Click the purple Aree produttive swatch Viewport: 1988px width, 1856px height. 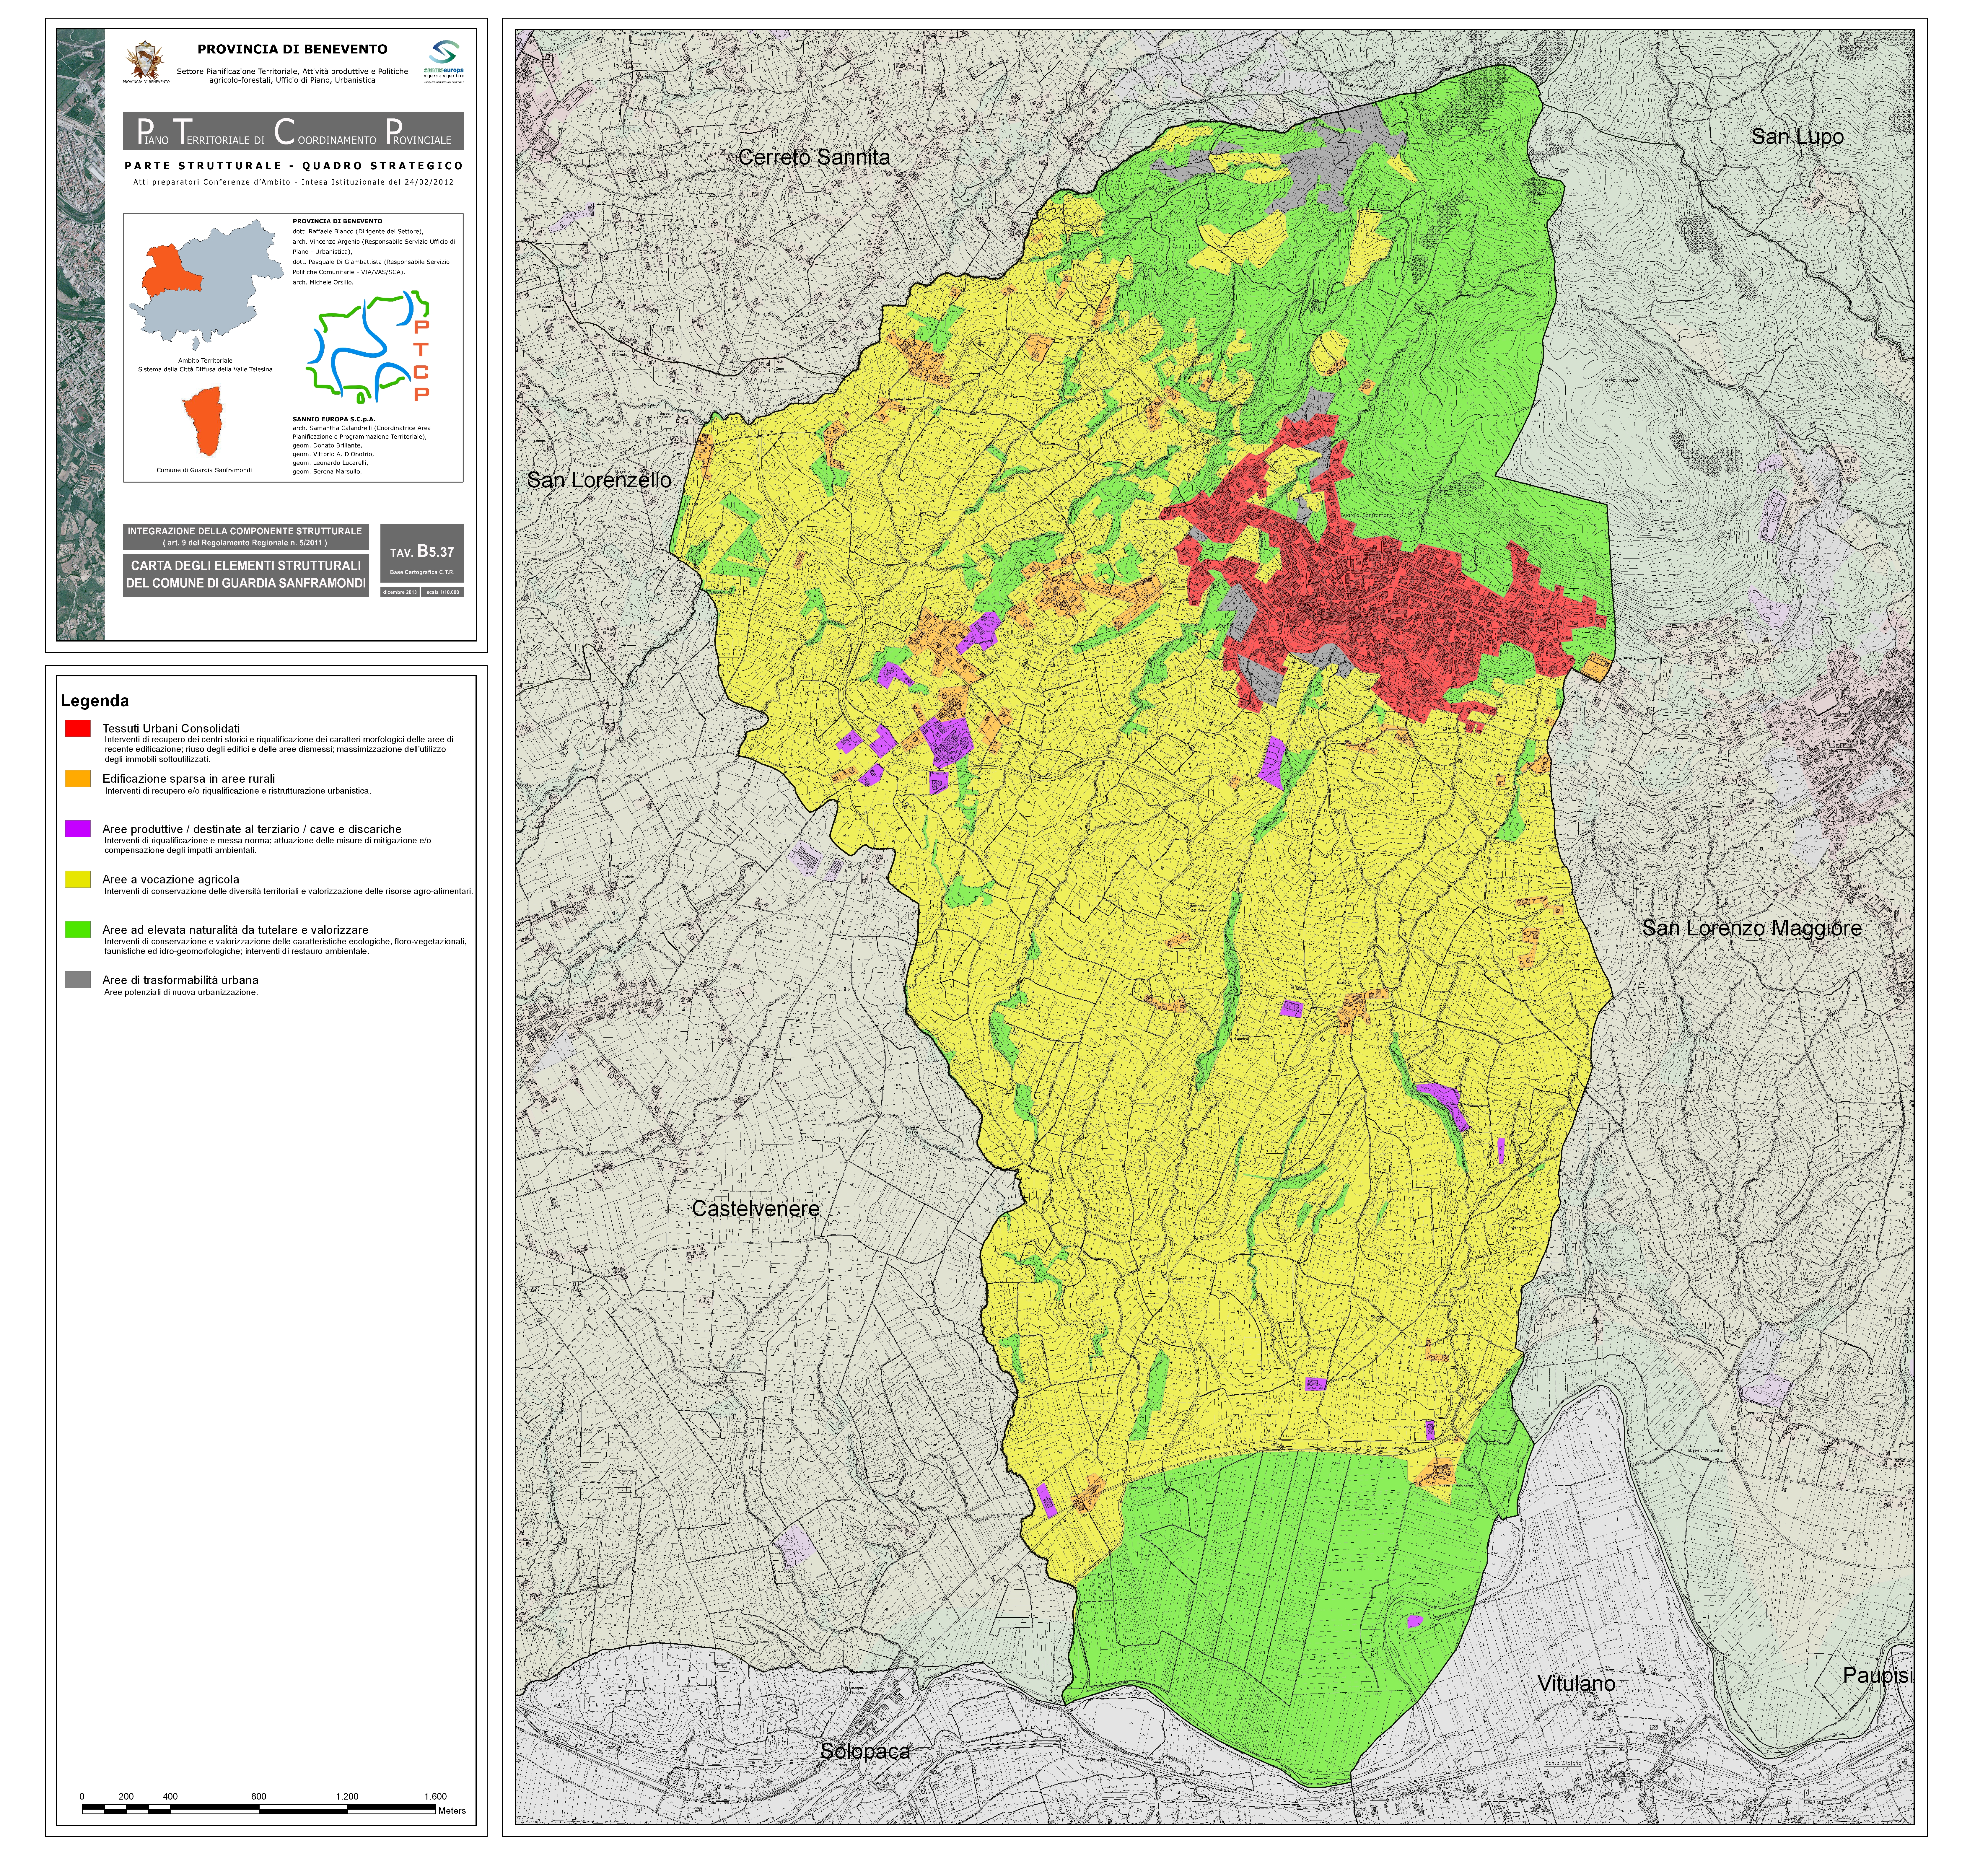(x=78, y=829)
